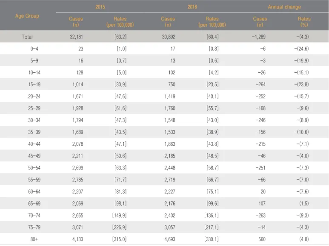Click the 80+ age group label
Image resolution: width=329 pixels, height=246 pixels.
34,239
